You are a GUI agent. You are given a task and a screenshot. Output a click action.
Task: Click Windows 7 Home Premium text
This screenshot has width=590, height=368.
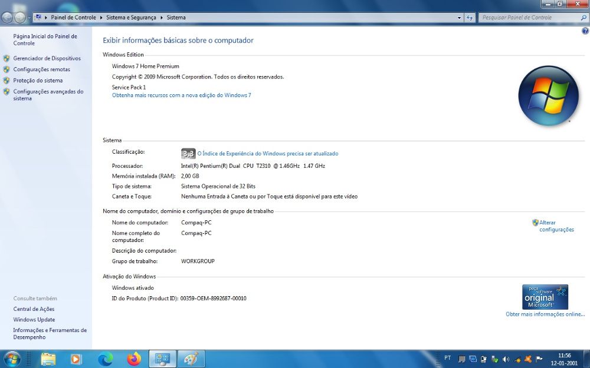[145, 66]
